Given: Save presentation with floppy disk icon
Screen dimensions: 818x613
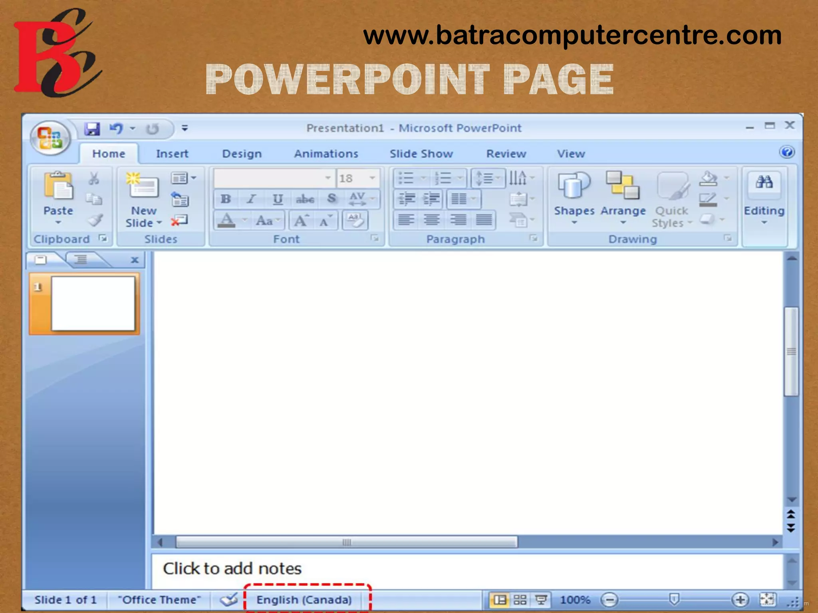Looking at the screenshot, I should (x=92, y=129).
